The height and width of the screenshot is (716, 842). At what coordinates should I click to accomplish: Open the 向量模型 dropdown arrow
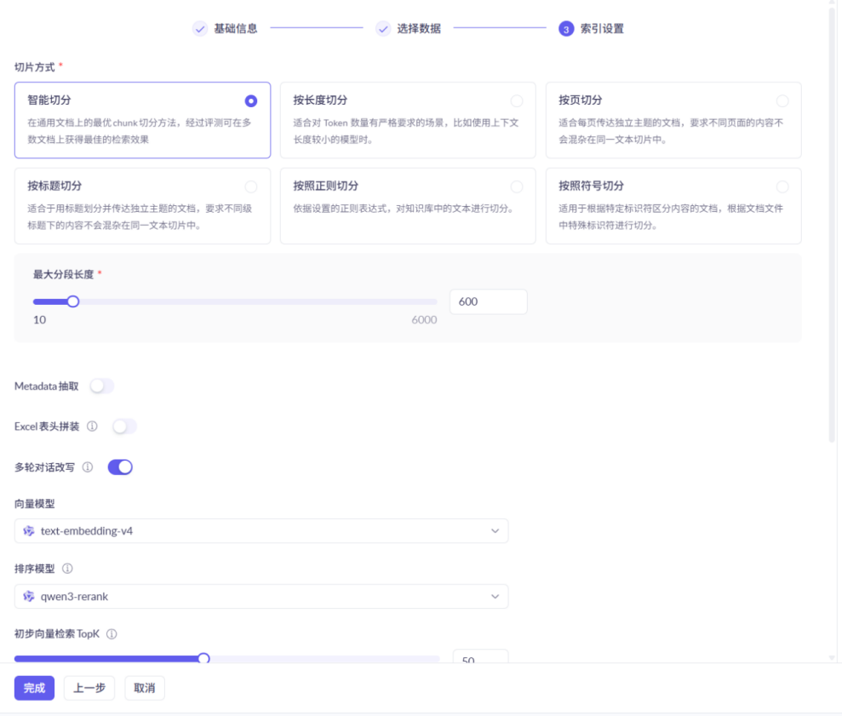495,530
